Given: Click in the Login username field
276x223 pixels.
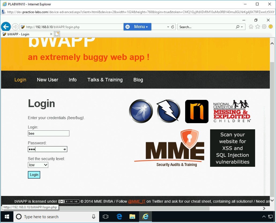Looking at the screenshot, I should pyautogui.click(x=49, y=133).
